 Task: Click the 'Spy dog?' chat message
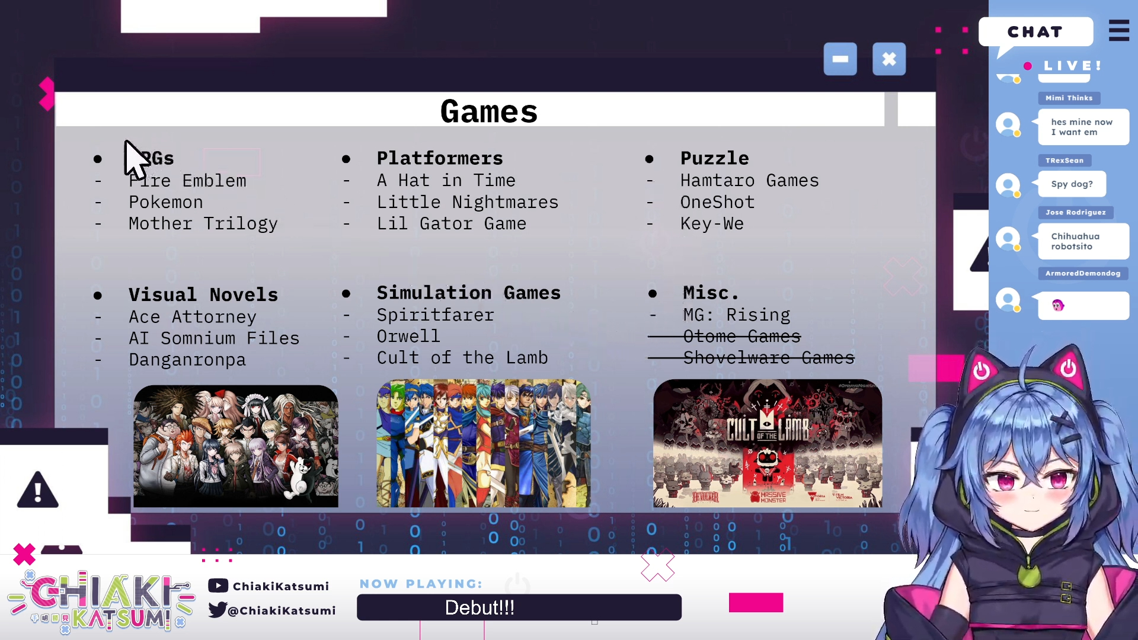tap(1072, 184)
